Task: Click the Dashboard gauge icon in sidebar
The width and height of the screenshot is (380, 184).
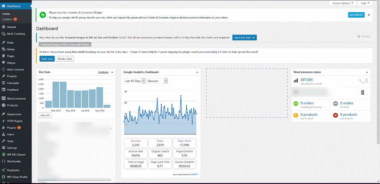Action: coord(3,6)
